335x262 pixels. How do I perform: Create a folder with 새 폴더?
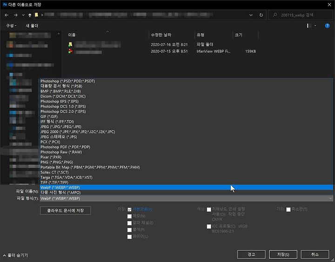(x=32, y=26)
